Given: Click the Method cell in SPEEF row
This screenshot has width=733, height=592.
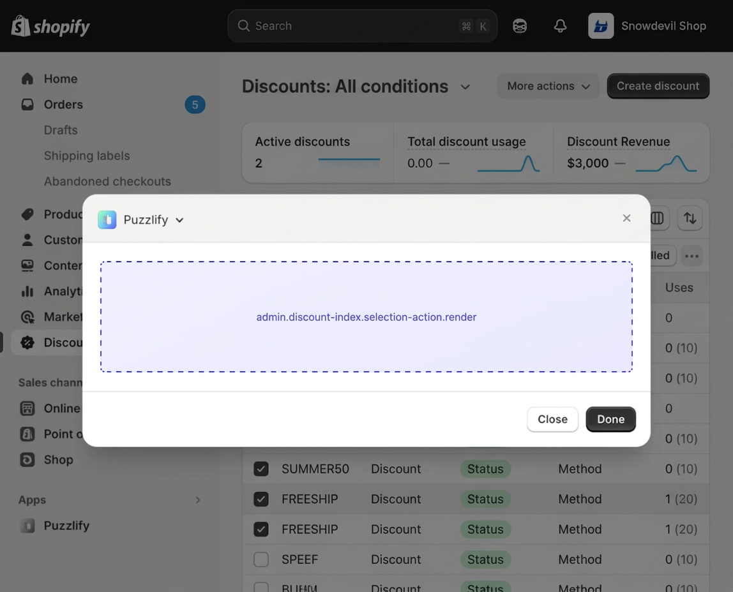Looking at the screenshot, I should (580, 559).
